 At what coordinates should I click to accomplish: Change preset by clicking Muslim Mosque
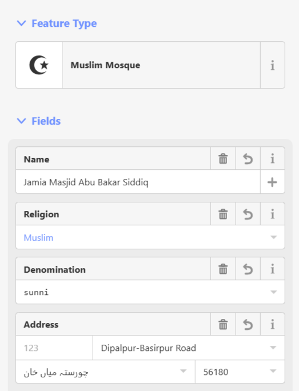pos(161,65)
